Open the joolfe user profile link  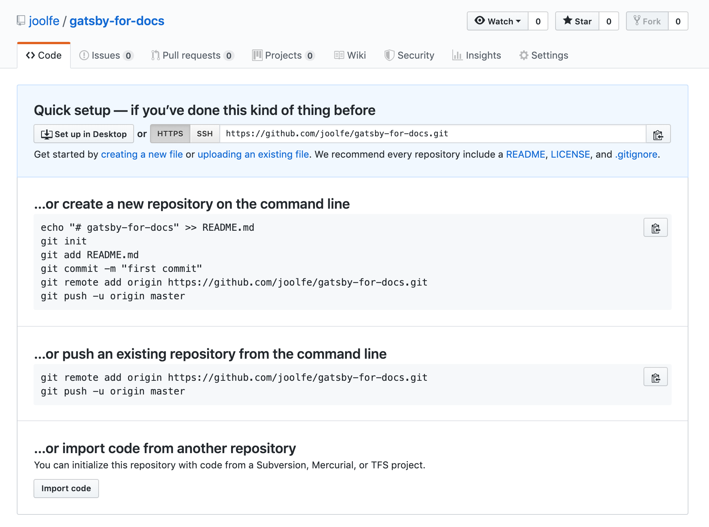coord(44,21)
